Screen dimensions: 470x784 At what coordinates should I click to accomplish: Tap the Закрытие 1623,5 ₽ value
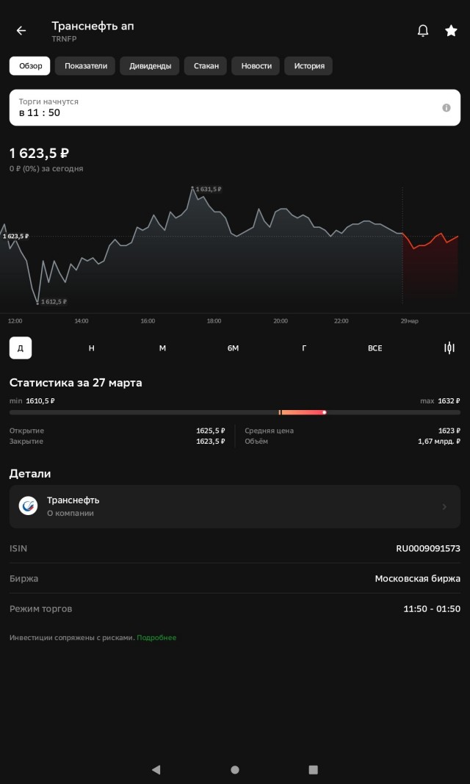point(210,442)
